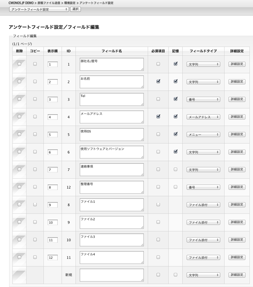Click the empty field name box in 新規 row

tap(112, 275)
